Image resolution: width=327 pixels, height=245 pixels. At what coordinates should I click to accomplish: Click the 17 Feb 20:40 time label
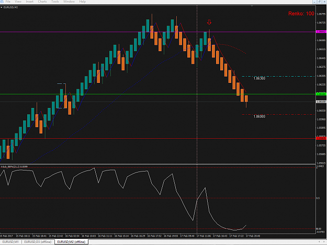coord(253,236)
